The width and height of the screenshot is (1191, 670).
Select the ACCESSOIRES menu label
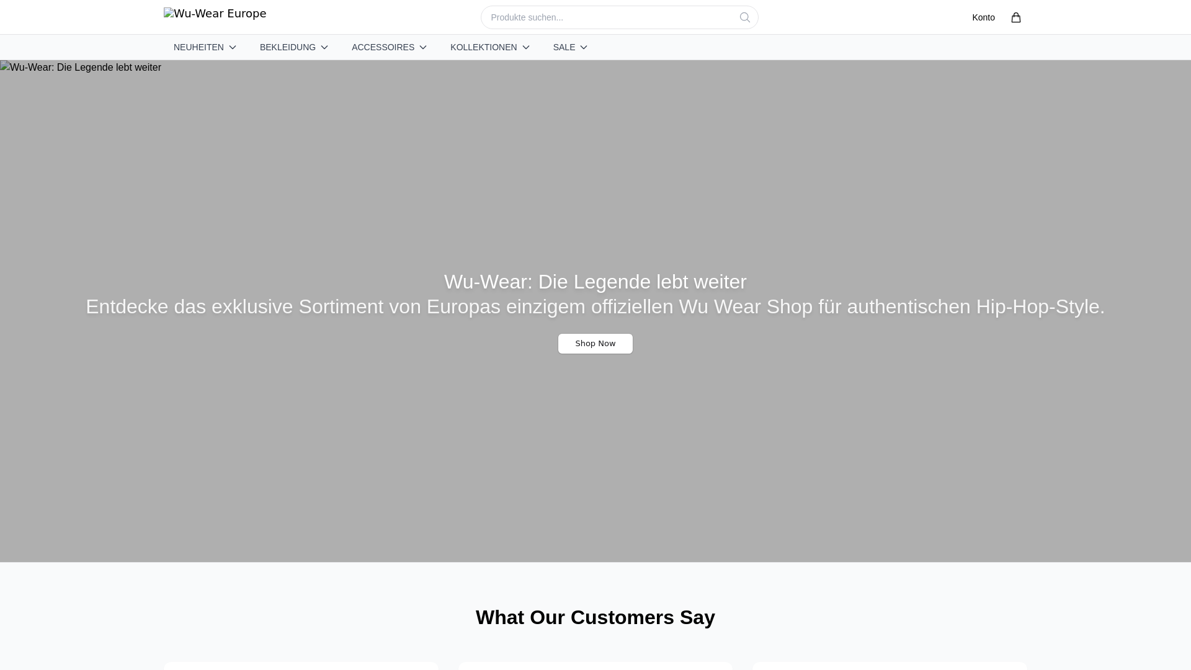click(x=383, y=47)
